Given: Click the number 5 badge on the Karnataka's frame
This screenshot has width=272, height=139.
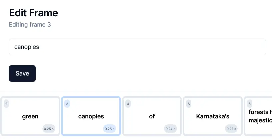Looking at the screenshot, I should 189,104.
